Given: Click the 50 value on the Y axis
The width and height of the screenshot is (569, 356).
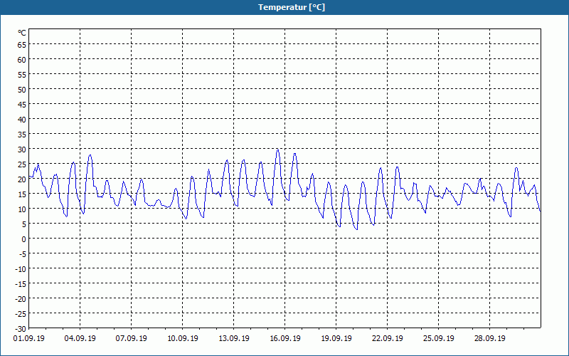Looking at the screenshot, I should [22, 90].
